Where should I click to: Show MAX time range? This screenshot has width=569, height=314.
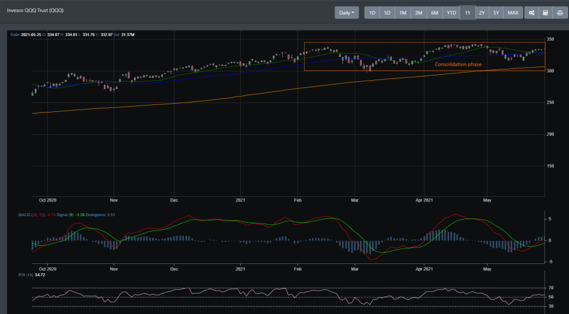513,13
